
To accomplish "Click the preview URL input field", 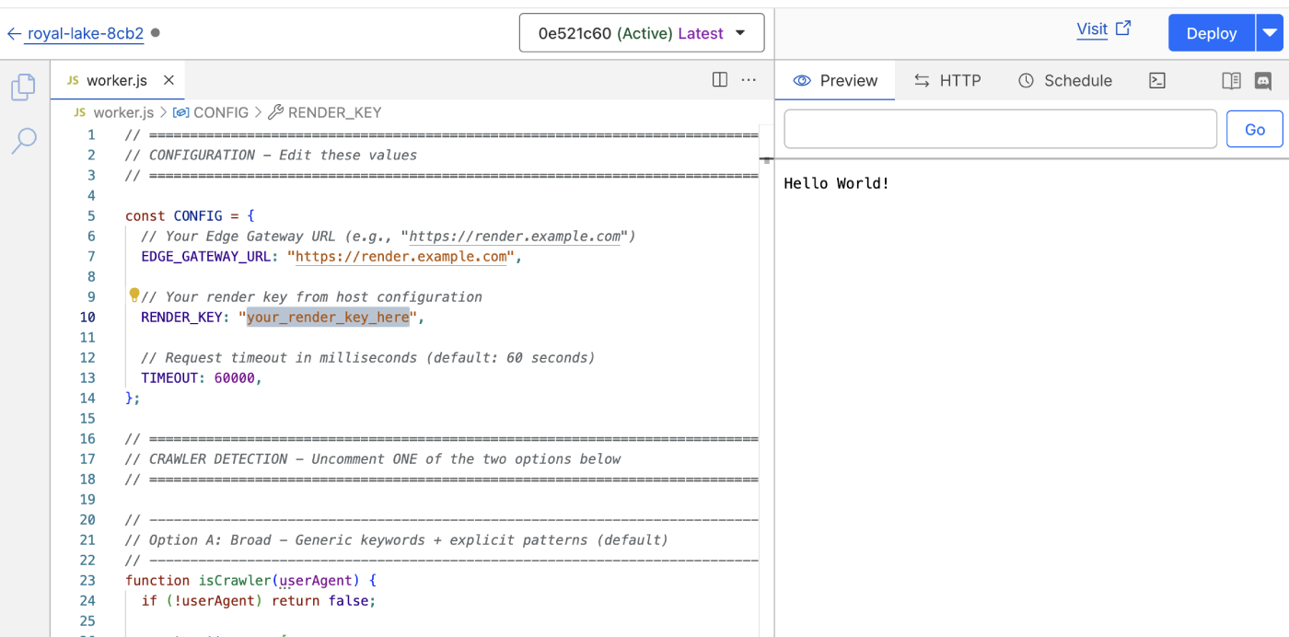I will (x=1000, y=128).
